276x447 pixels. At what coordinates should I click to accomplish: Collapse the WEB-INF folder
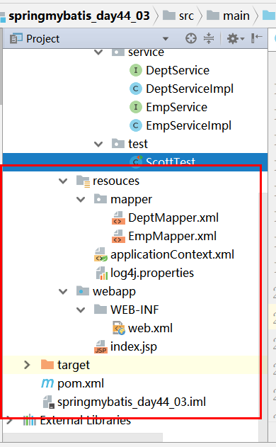pyautogui.click(x=81, y=310)
